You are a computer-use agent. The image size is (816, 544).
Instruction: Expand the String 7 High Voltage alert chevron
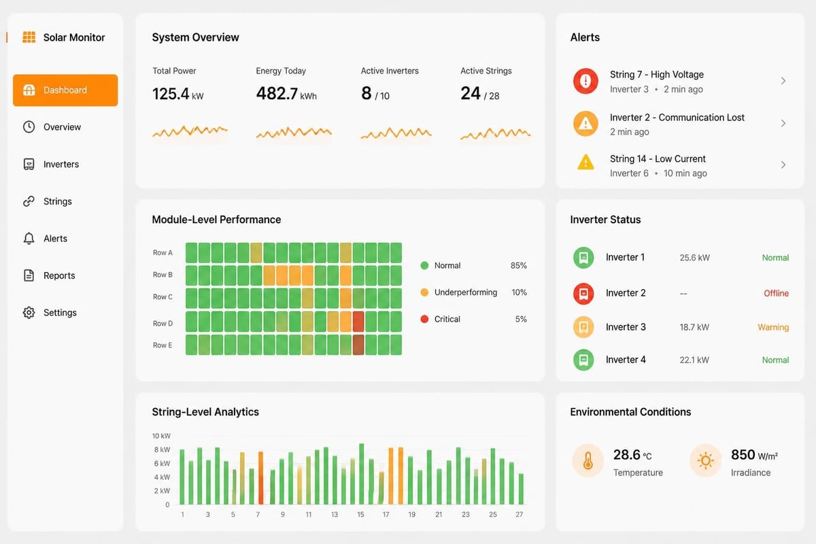pos(783,81)
